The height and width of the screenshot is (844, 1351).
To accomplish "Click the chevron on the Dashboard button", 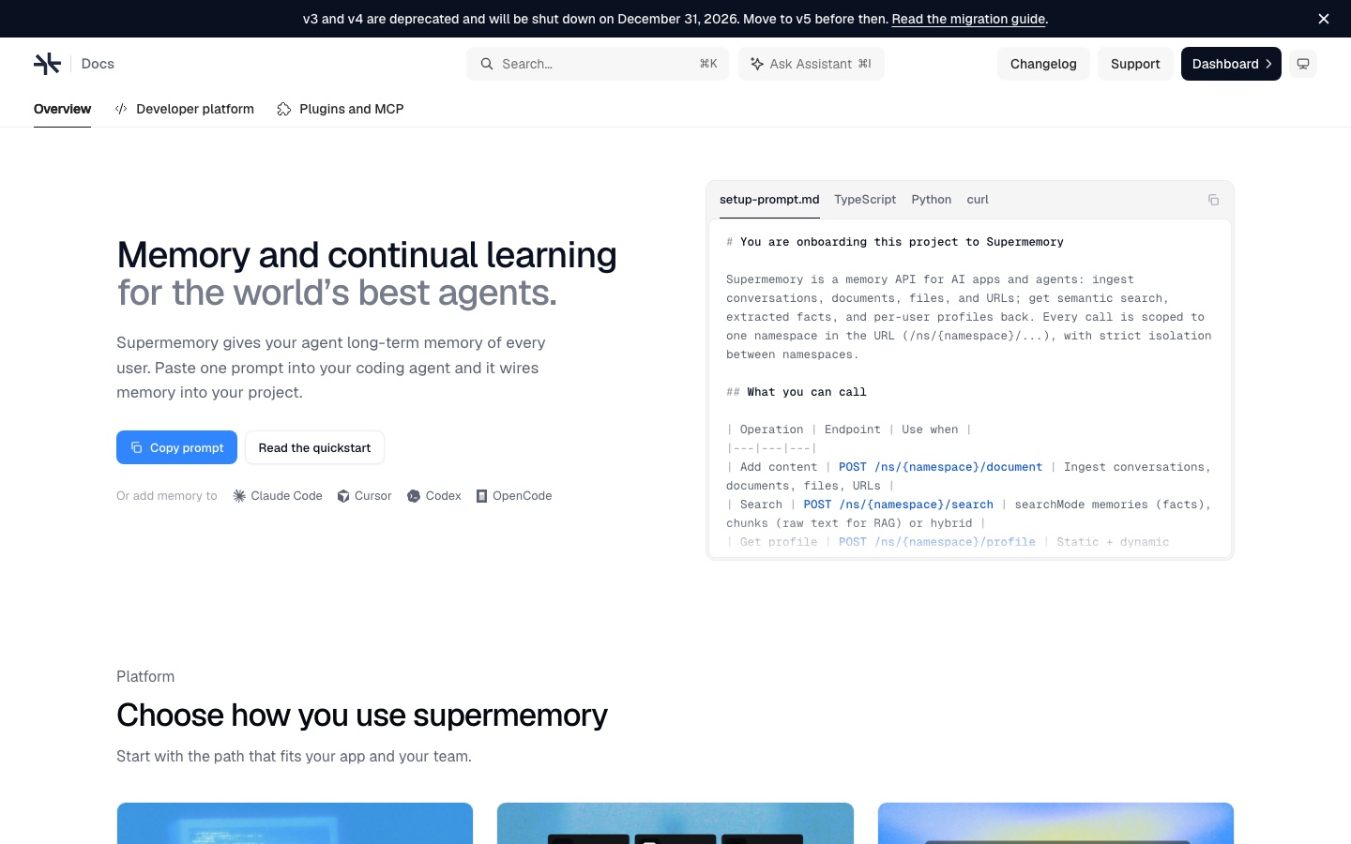I will (x=1268, y=64).
